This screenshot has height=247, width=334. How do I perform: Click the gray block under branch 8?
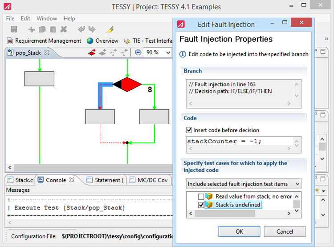click(x=154, y=117)
